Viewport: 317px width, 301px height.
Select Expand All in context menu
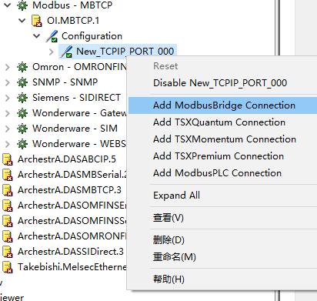click(x=176, y=196)
